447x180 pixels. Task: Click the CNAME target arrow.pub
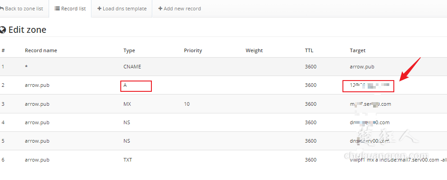[362, 67]
